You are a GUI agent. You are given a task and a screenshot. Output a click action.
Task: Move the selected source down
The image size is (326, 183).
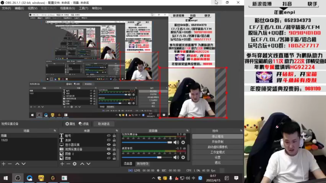(88, 164)
